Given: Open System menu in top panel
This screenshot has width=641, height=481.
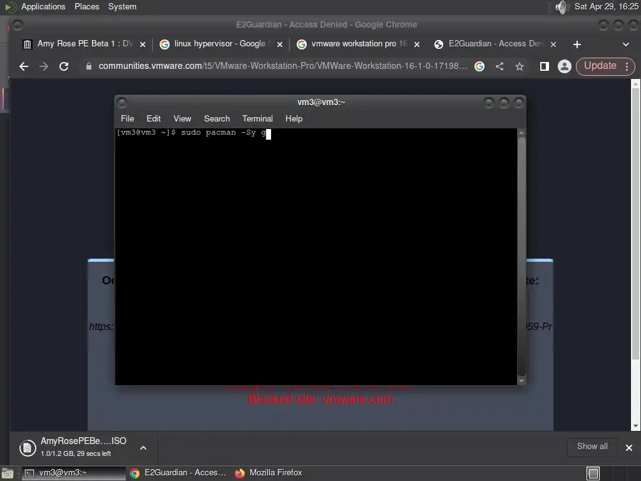Looking at the screenshot, I should [x=122, y=6].
